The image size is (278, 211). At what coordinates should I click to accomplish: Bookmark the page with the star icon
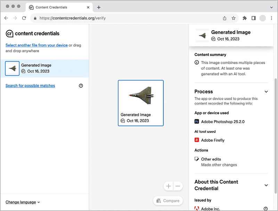click(x=234, y=18)
